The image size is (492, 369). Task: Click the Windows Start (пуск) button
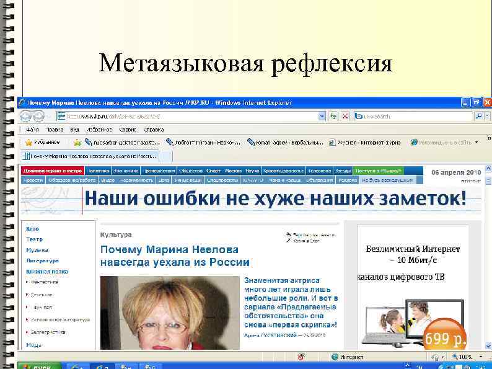40,366
